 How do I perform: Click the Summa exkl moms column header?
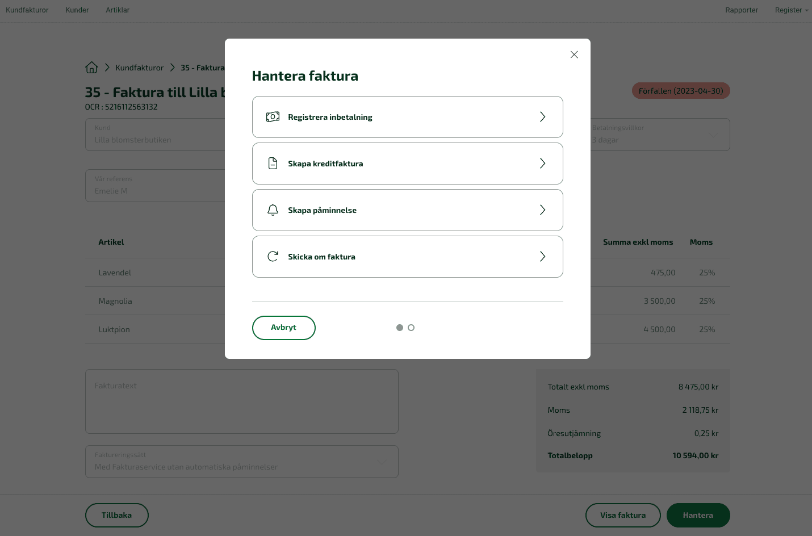(x=638, y=242)
